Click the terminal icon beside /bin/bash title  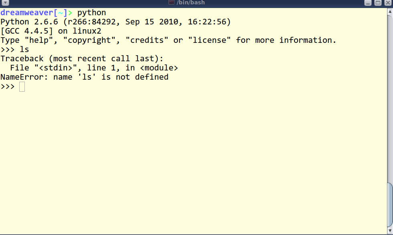[171, 3]
